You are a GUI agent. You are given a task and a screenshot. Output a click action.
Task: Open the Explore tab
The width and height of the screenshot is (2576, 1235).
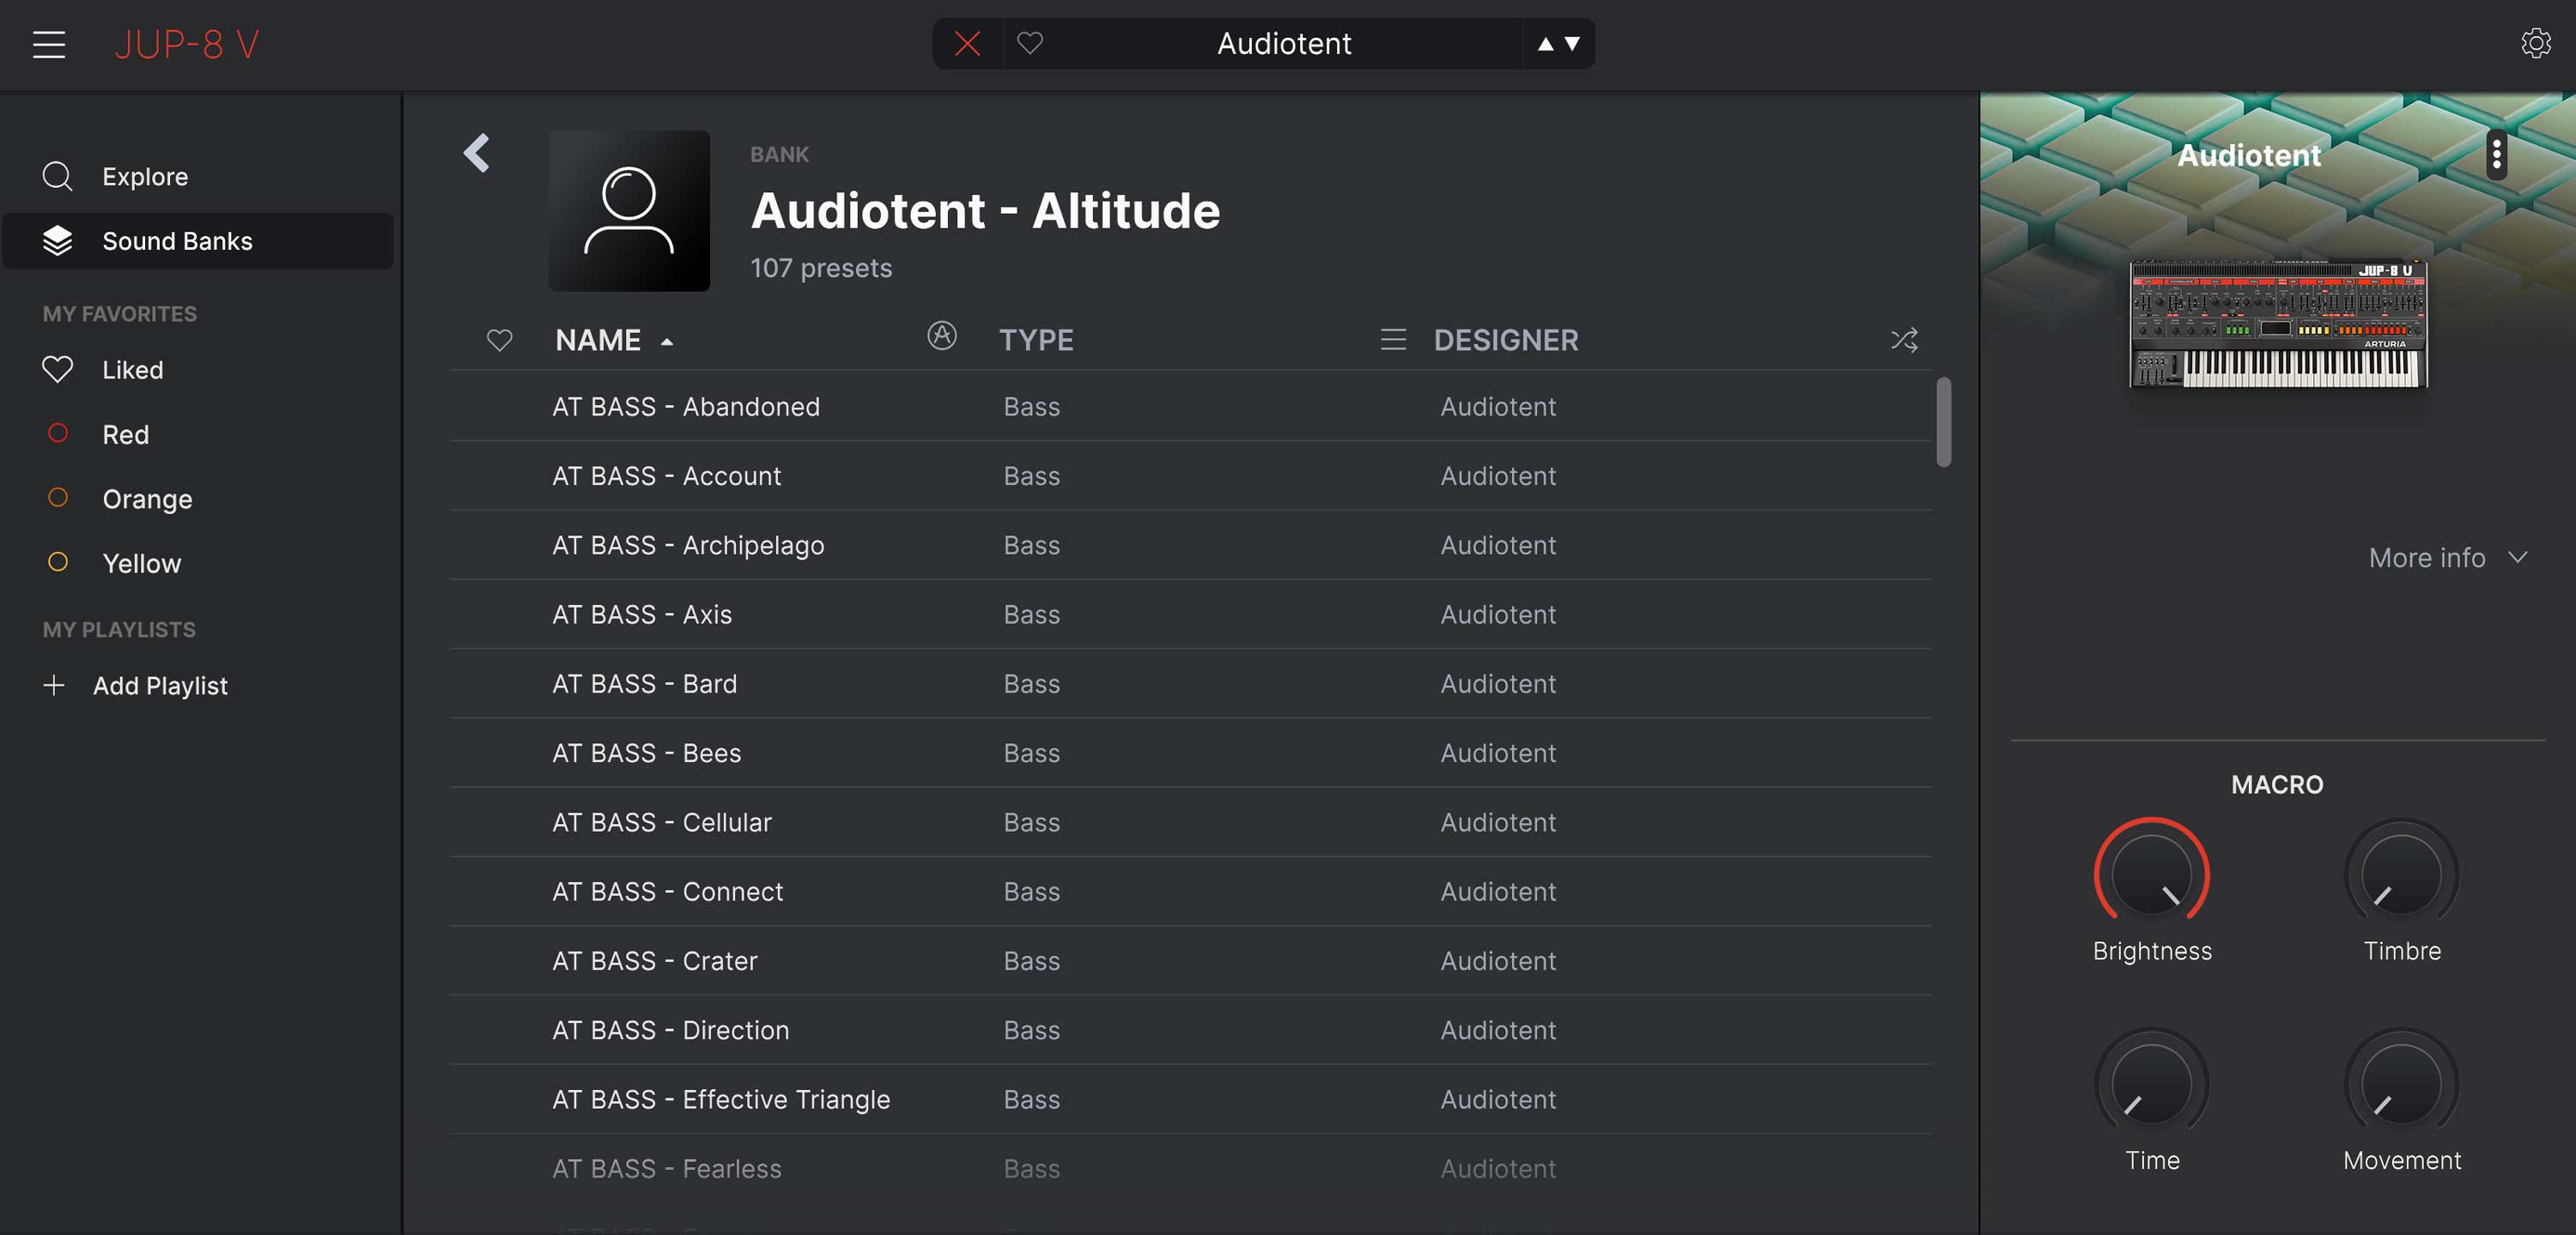(145, 177)
